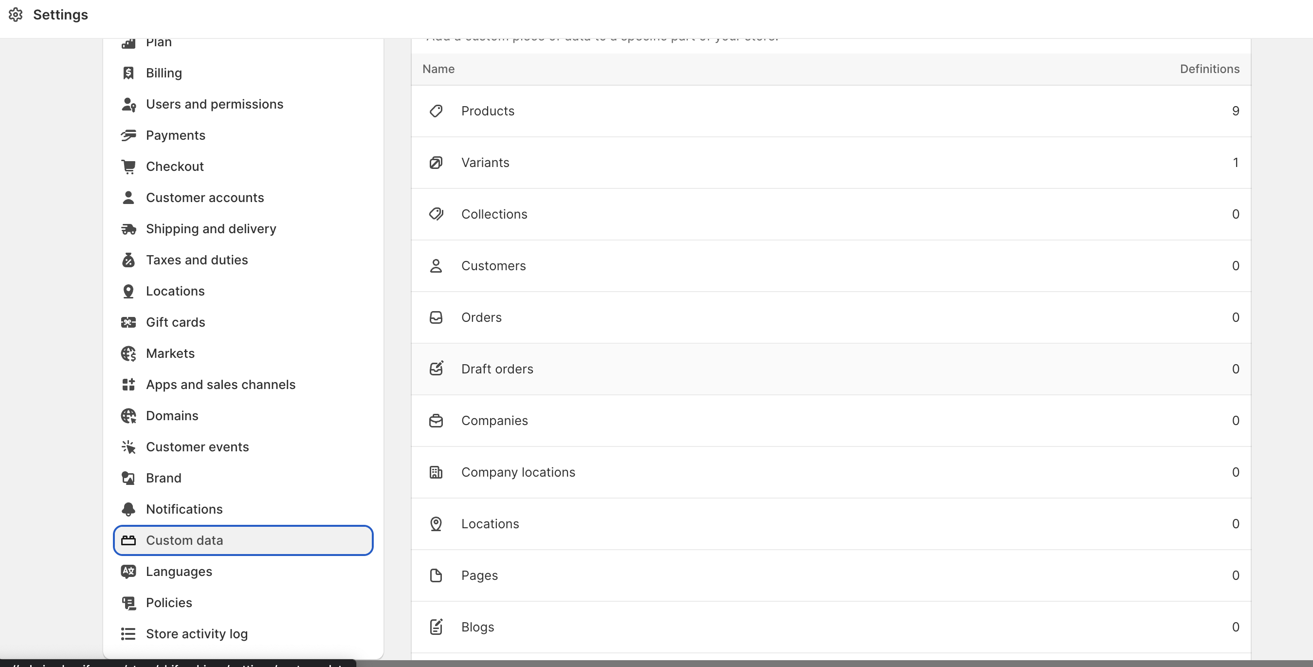Click the Settings gear icon at top
This screenshot has height=667, width=1313.
pos(16,15)
